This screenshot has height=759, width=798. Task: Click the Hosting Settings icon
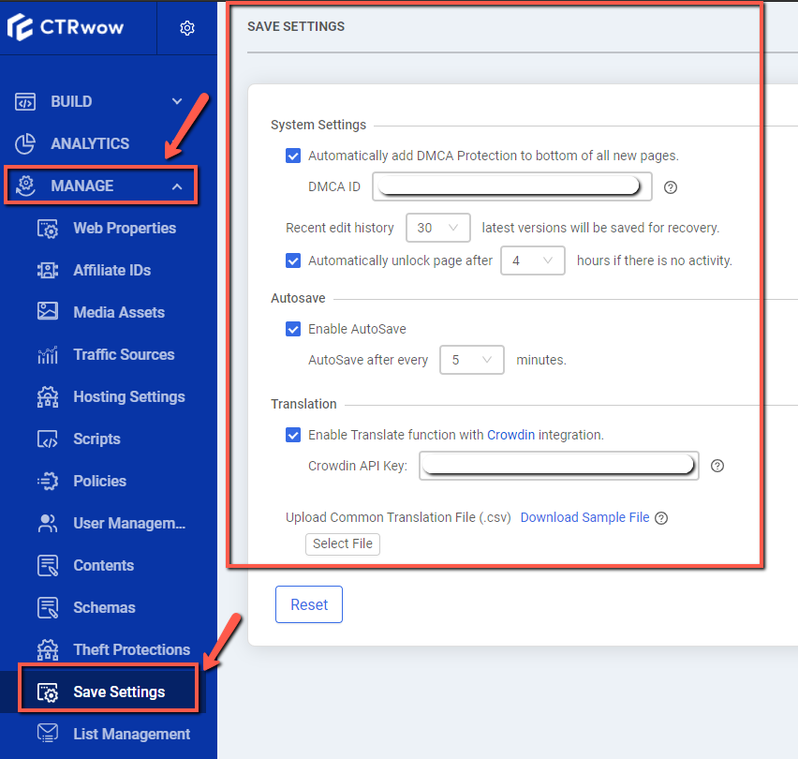tap(48, 397)
